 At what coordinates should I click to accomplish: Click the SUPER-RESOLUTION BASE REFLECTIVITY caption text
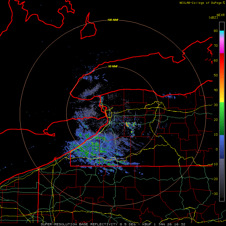79,224
